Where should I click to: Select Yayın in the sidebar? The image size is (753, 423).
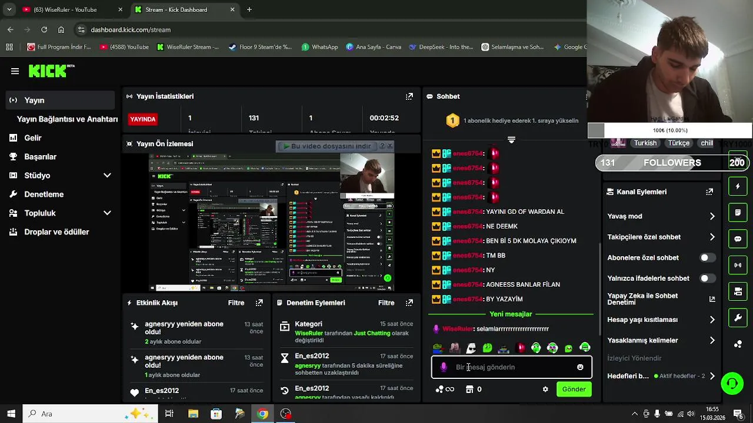coord(60,100)
